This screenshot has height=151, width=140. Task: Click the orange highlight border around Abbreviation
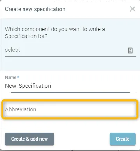pyautogui.click(x=70, y=101)
